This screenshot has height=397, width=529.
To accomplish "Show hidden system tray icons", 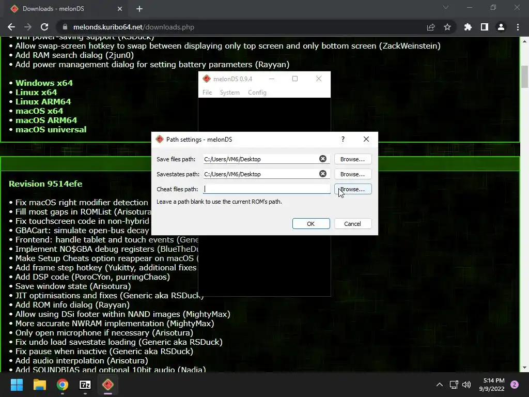I will (440, 385).
